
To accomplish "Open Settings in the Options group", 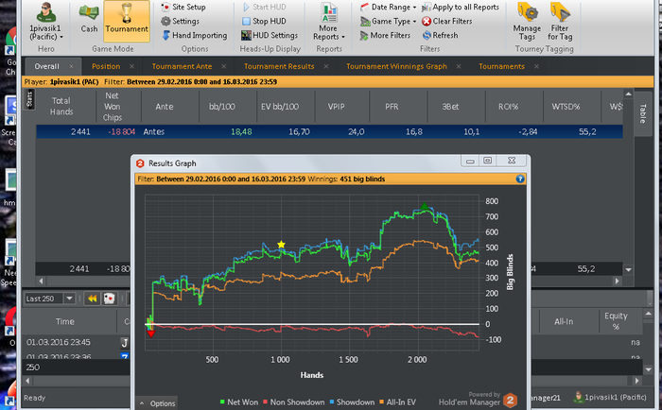I will (x=181, y=21).
